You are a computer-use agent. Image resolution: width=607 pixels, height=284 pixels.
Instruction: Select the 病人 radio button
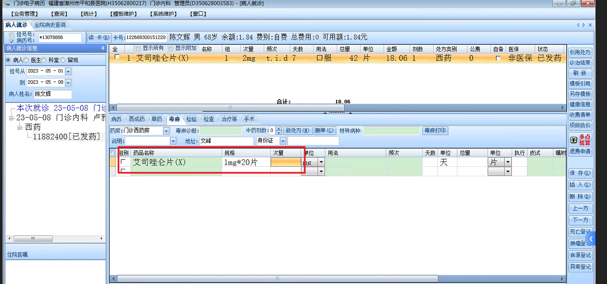click(8, 60)
